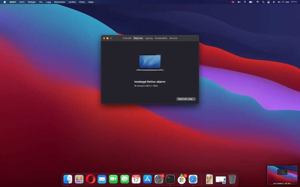Open Finder from the dock

68,179
